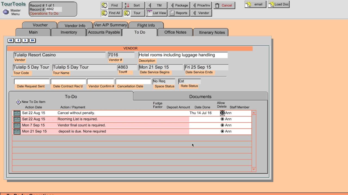The image size is (348, 195).
Task: Switch to the Inventory tab
Action: pos(69,32)
